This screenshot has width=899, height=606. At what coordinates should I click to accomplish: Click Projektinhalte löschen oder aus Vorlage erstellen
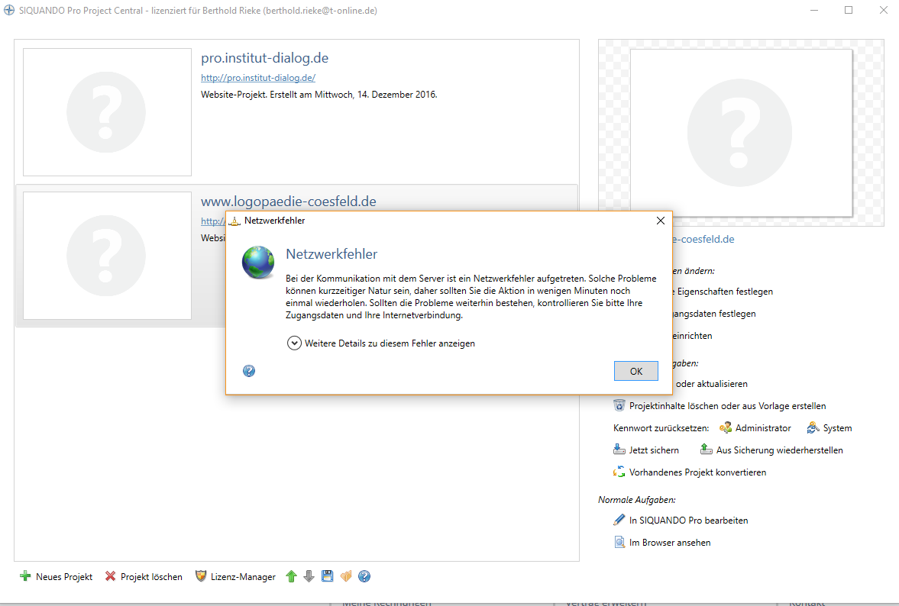728,406
